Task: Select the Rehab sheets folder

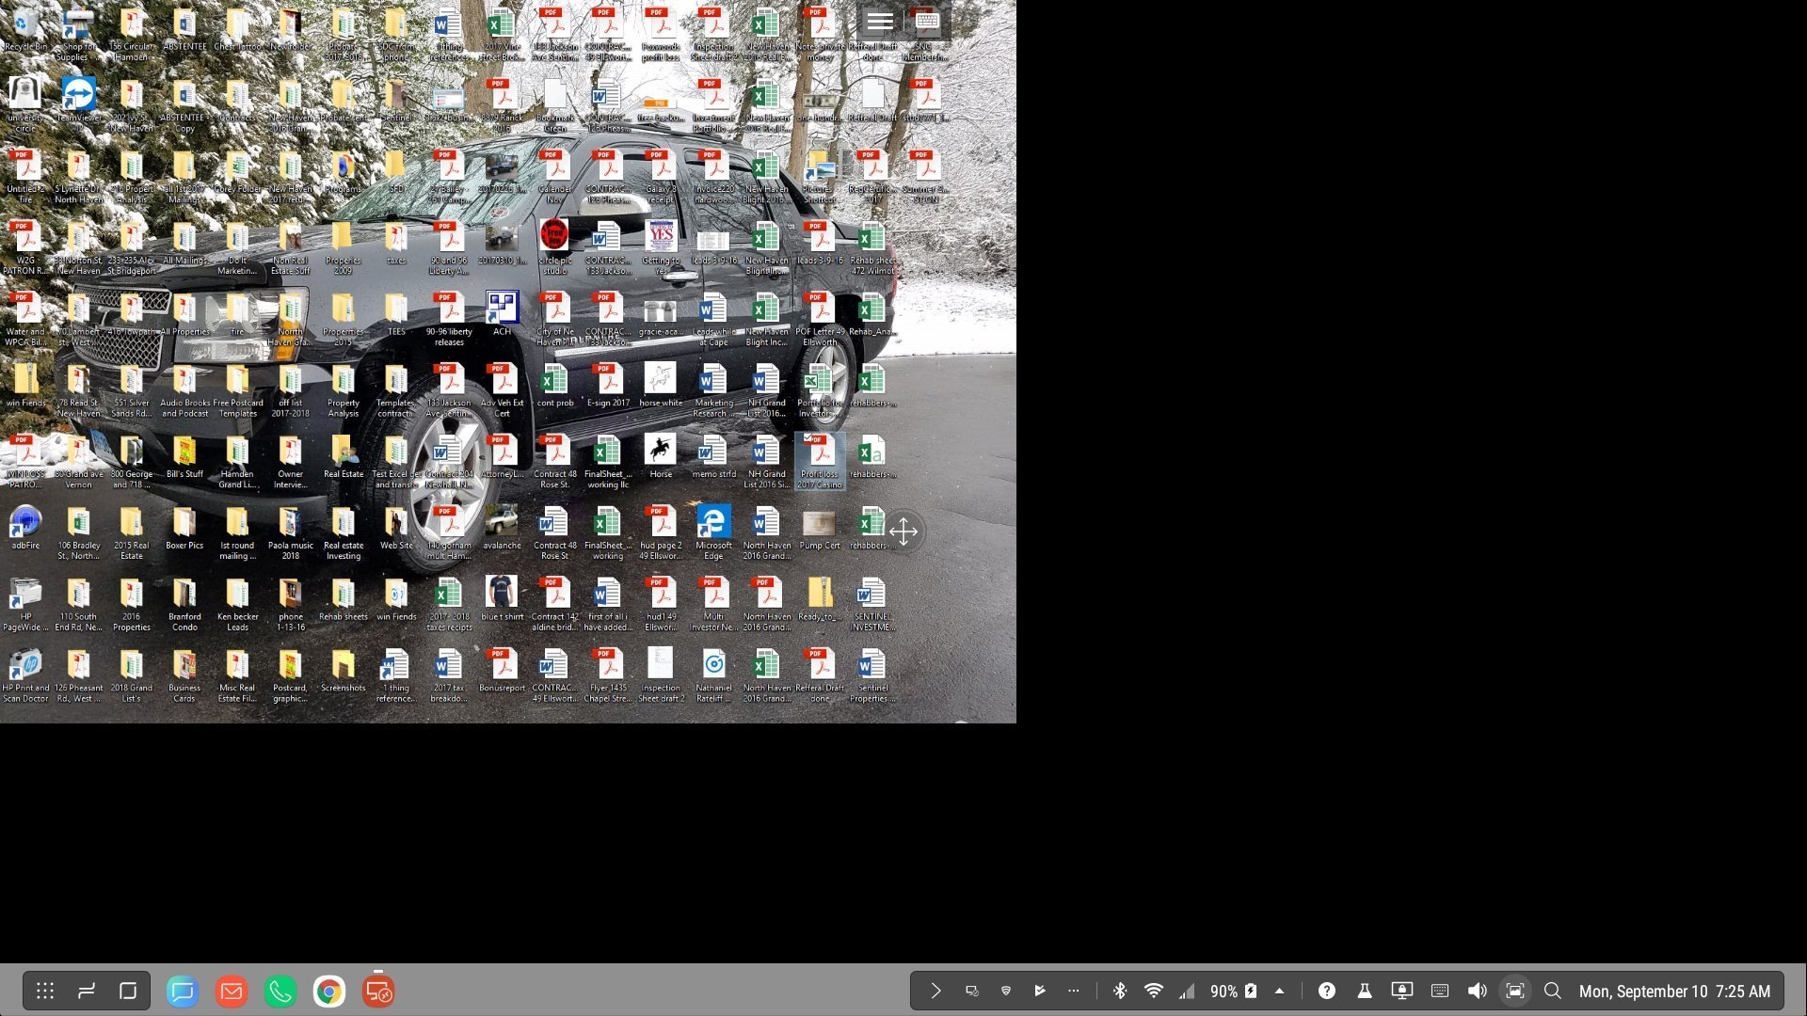Action: pyautogui.click(x=344, y=598)
